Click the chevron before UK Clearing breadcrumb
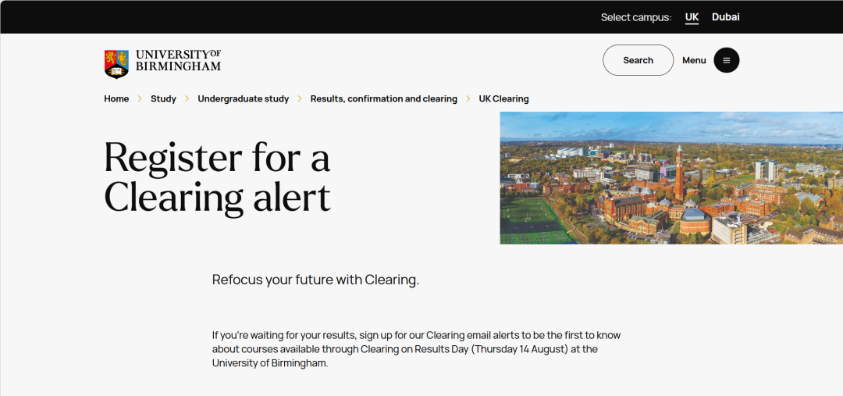The image size is (843, 396). 468,99
